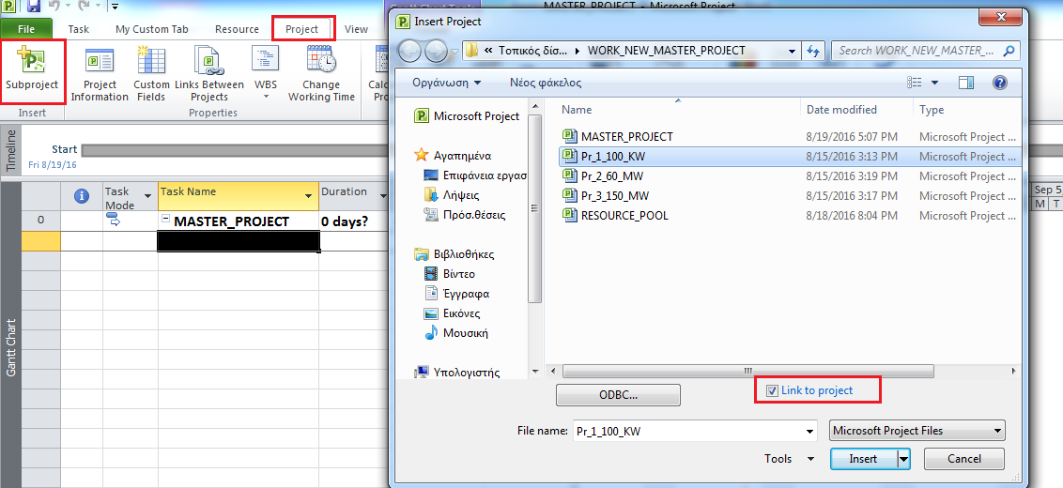Select Βίντεο library

(450, 274)
